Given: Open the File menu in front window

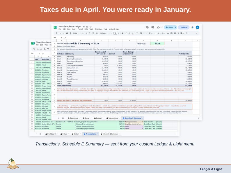Looking at the screenshot, I should point(60,29).
